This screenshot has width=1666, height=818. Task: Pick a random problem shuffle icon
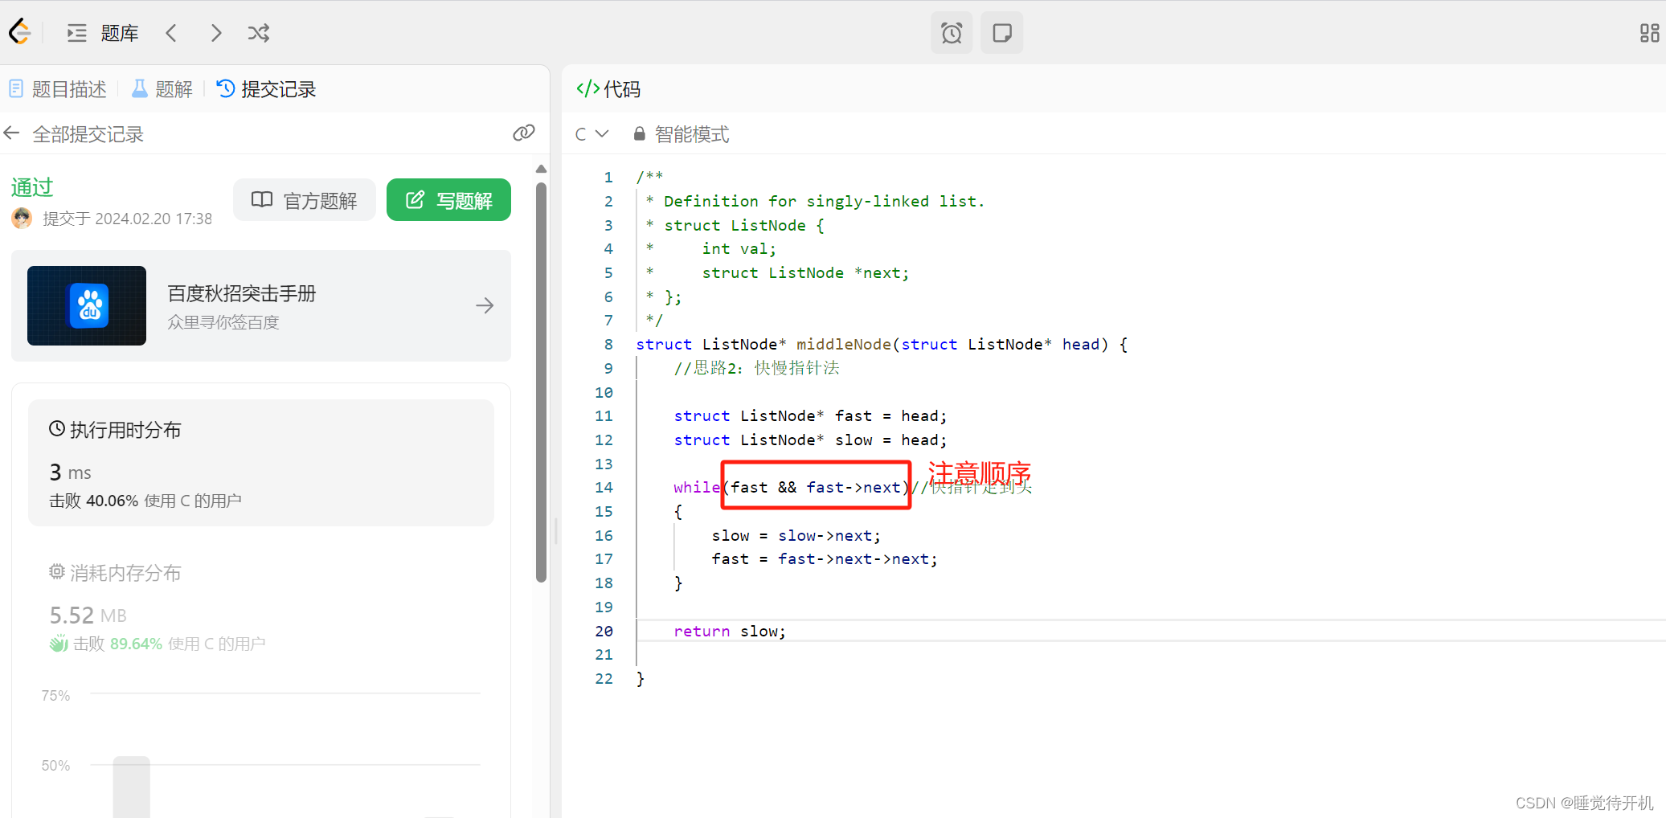[x=259, y=33]
